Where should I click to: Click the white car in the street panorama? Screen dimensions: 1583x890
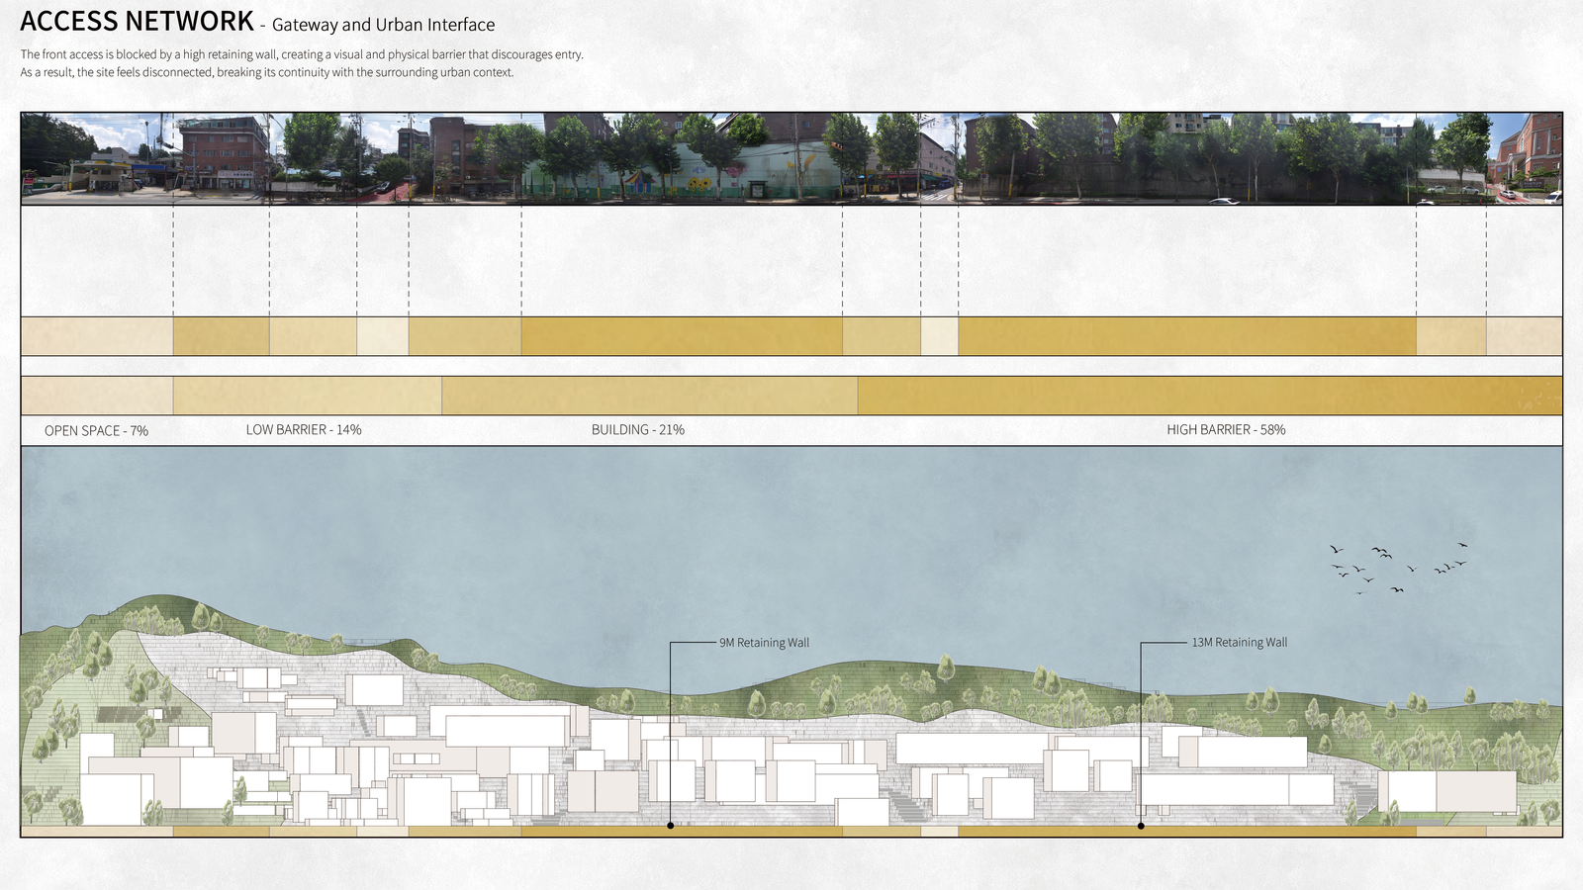pos(1224,201)
